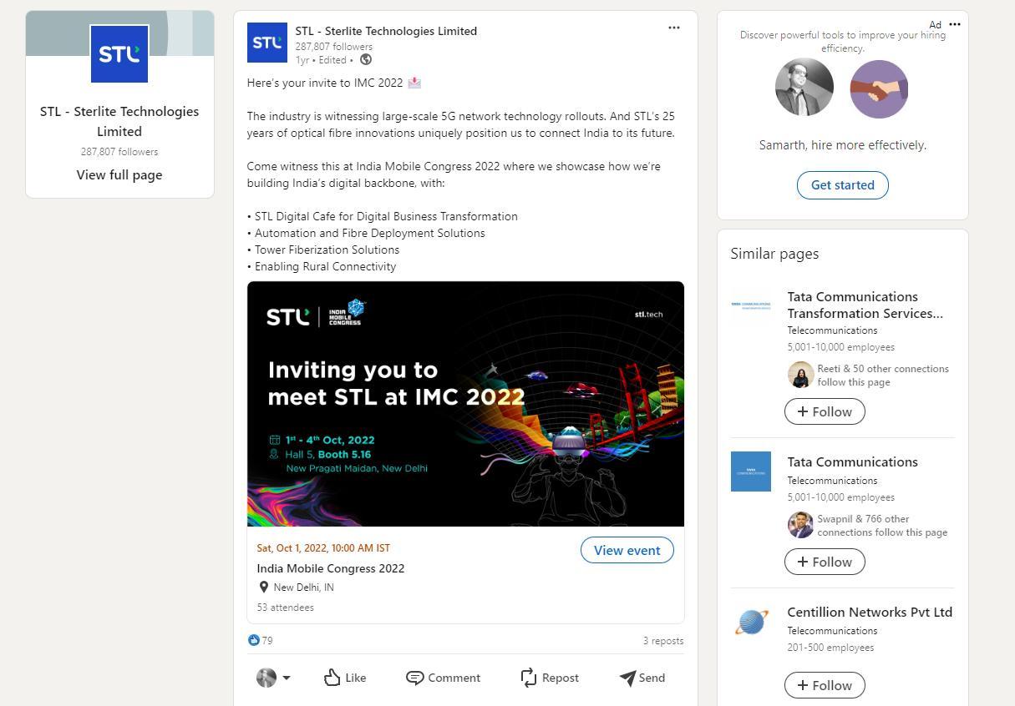
Task: Click the STL logo in the left page card
Action: pyautogui.click(x=119, y=54)
